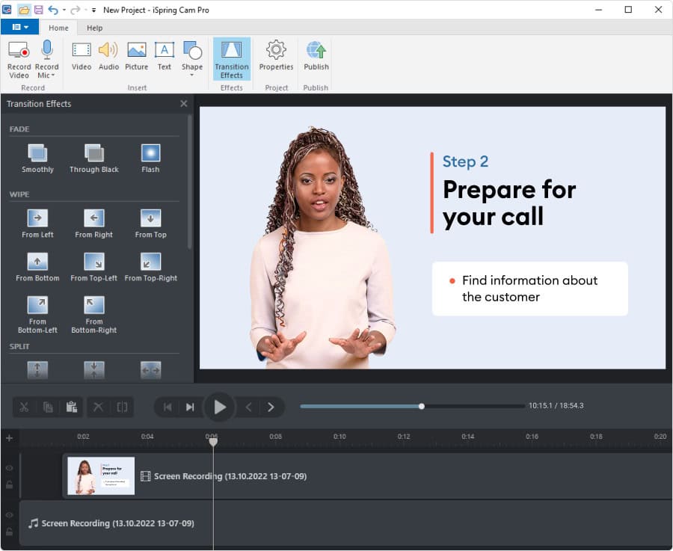Viewport: 673px width, 551px height.
Task: Apply the From Top-Left wipe transition
Action: tap(94, 262)
